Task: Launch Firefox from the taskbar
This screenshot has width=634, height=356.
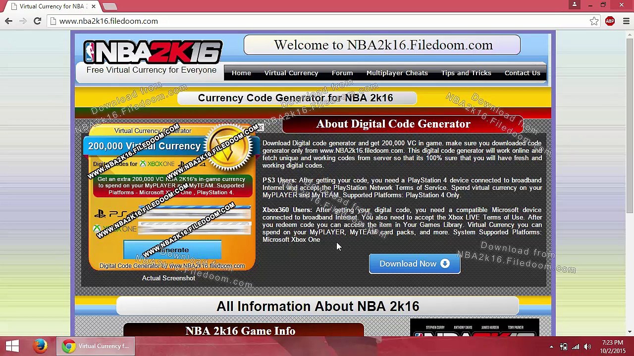Action: [40, 346]
